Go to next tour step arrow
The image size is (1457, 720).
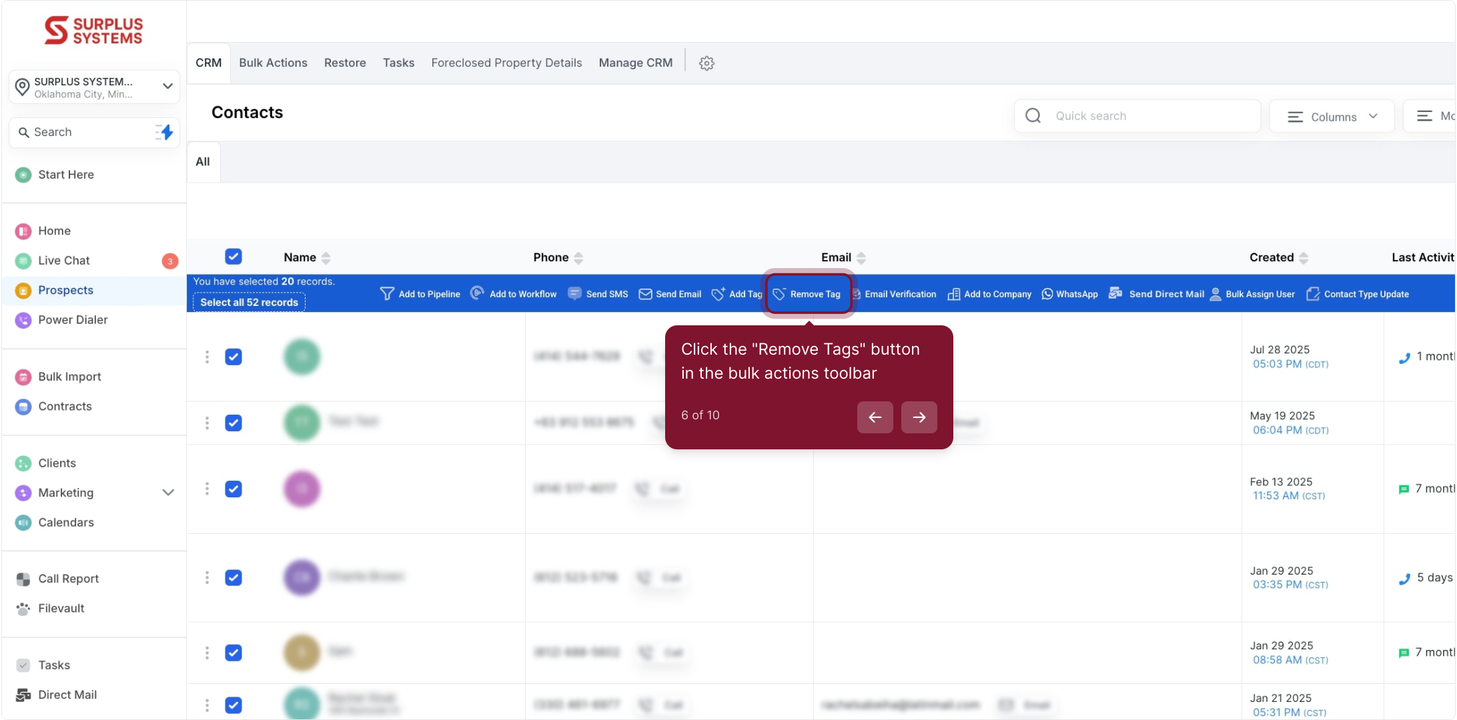click(x=919, y=417)
